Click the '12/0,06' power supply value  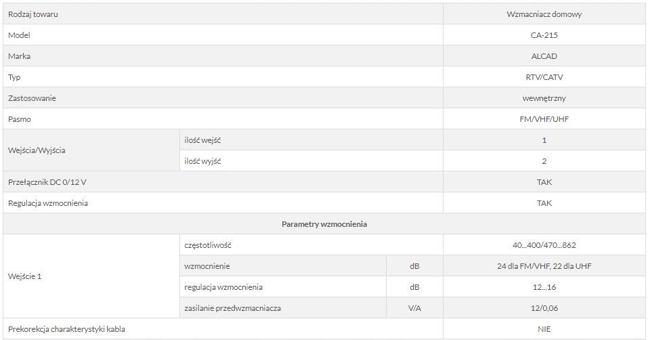544,308
